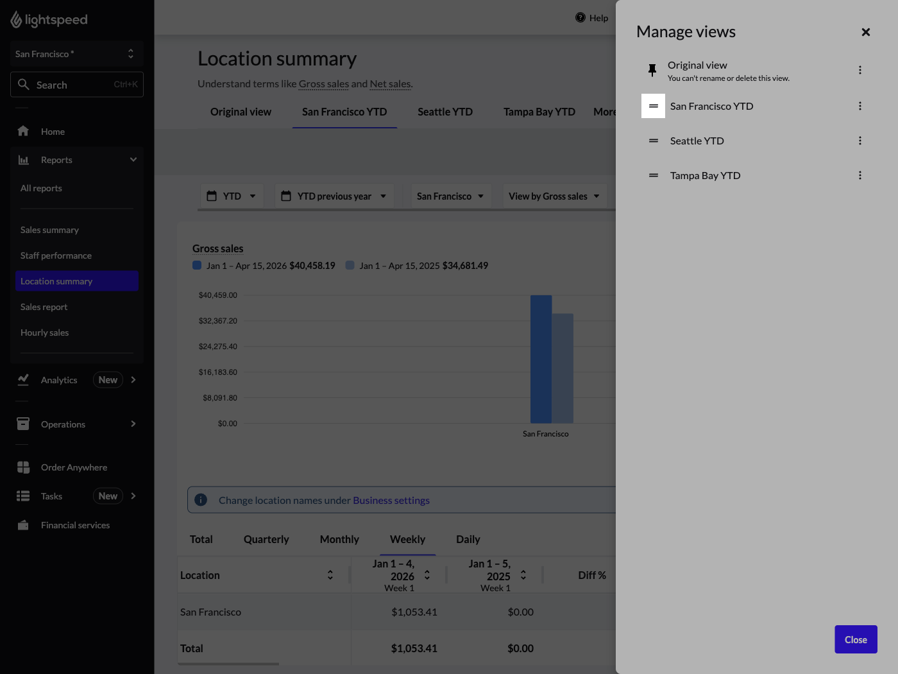
Task: Open the kebab menu beside Seattle YTD
Action: click(x=860, y=141)
